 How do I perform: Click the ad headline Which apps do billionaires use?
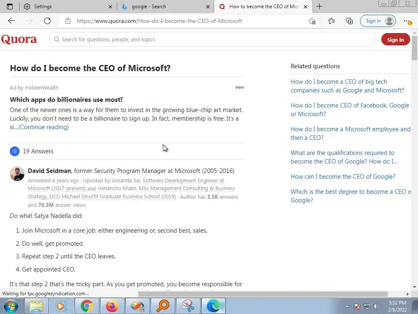(x=67, y=100)
